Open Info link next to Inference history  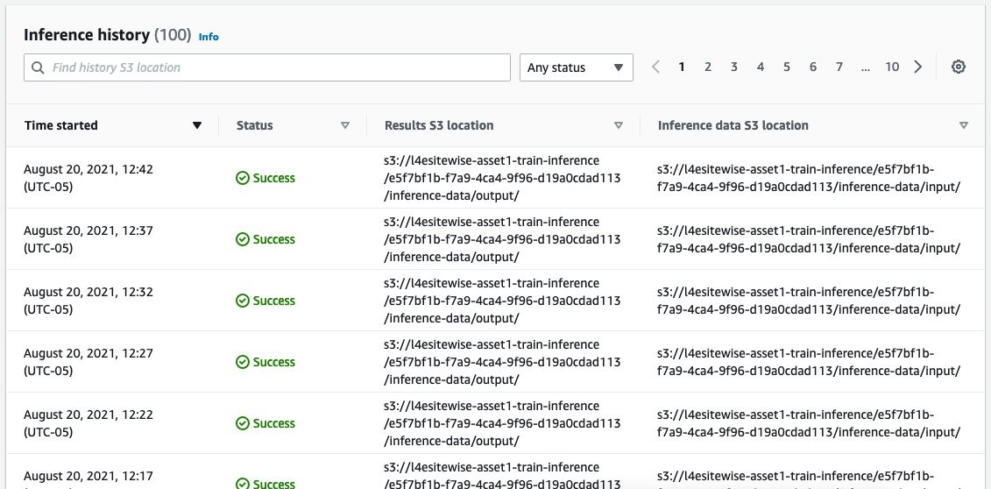point(209,37)
